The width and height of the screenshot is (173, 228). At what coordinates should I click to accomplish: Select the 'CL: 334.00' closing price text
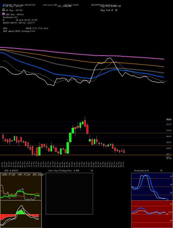click(x=64, y=6)
